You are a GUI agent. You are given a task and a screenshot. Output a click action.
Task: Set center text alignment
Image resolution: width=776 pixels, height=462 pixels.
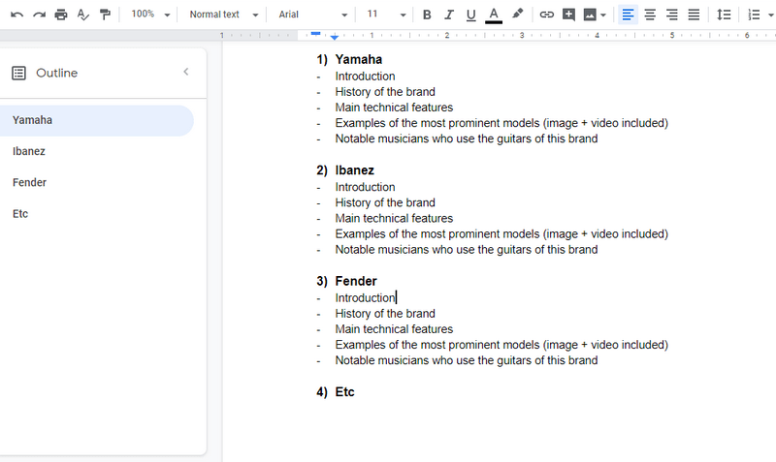[650, 15]
